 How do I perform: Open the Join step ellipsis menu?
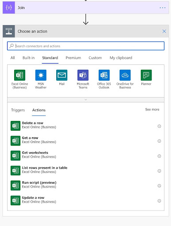coord(163,8)
